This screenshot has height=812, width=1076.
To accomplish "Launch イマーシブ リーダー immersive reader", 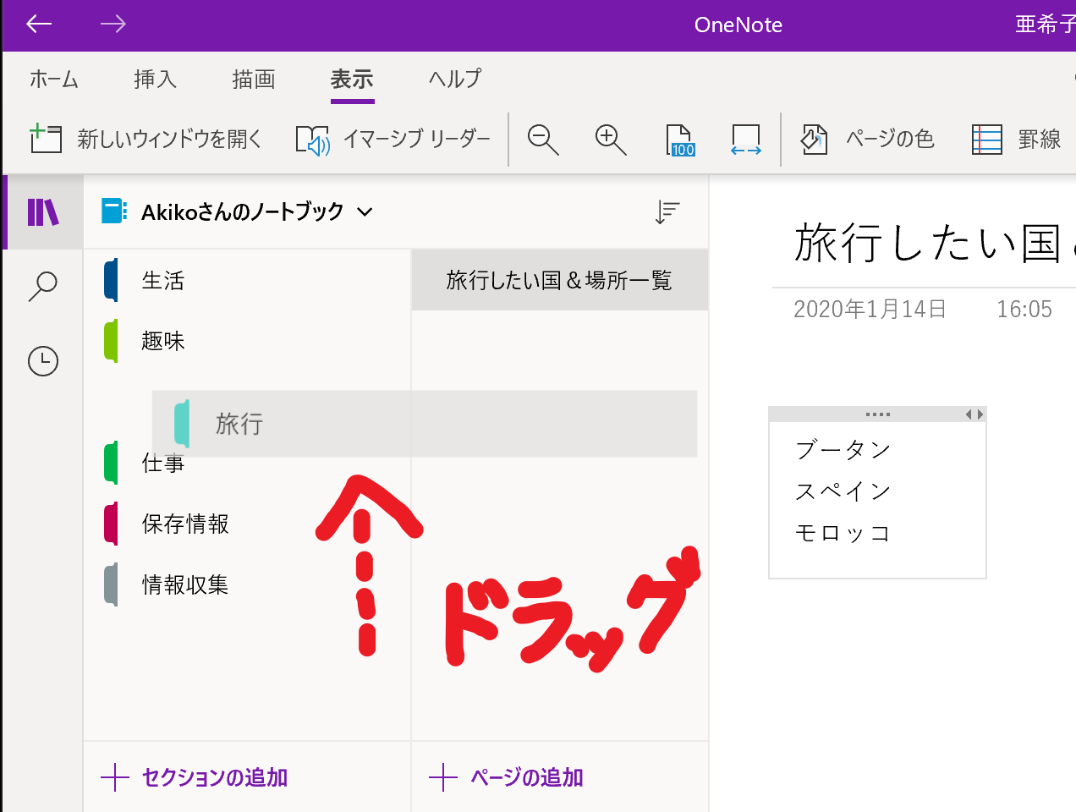I will click(393, 140).
